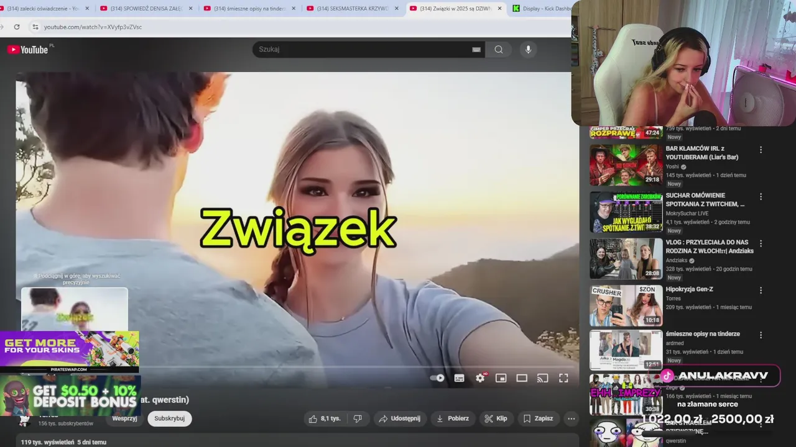Viewport: 796px width, 447px height.
Task: Close the 'śmieszne opisy' browser tab
Action: tap(294, 9)
